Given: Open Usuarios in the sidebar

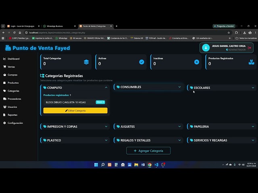Looking at the screenshot, I should (x=10, y=107).
